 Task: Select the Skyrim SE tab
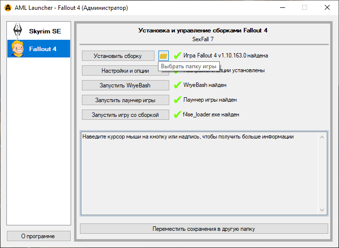coord(39,31)
